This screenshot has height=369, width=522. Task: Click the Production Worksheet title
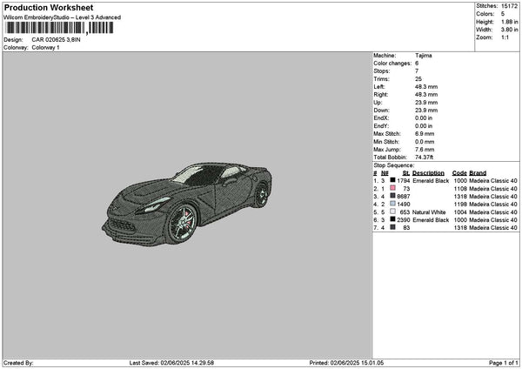point(48,8)
